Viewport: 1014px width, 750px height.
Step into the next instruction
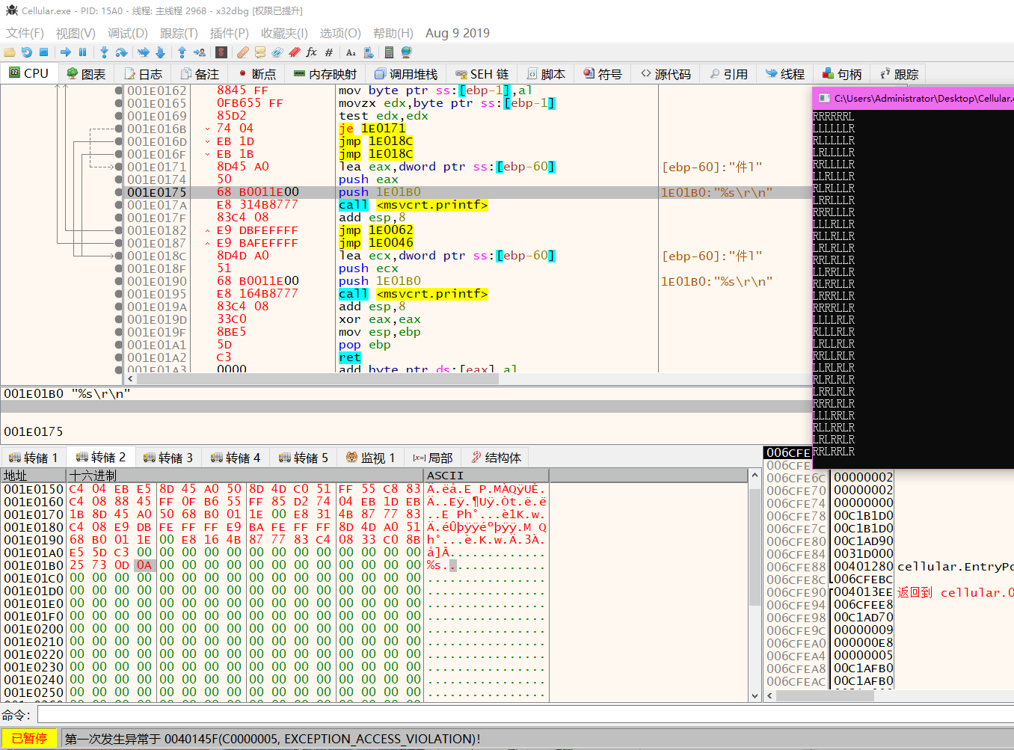104,52
